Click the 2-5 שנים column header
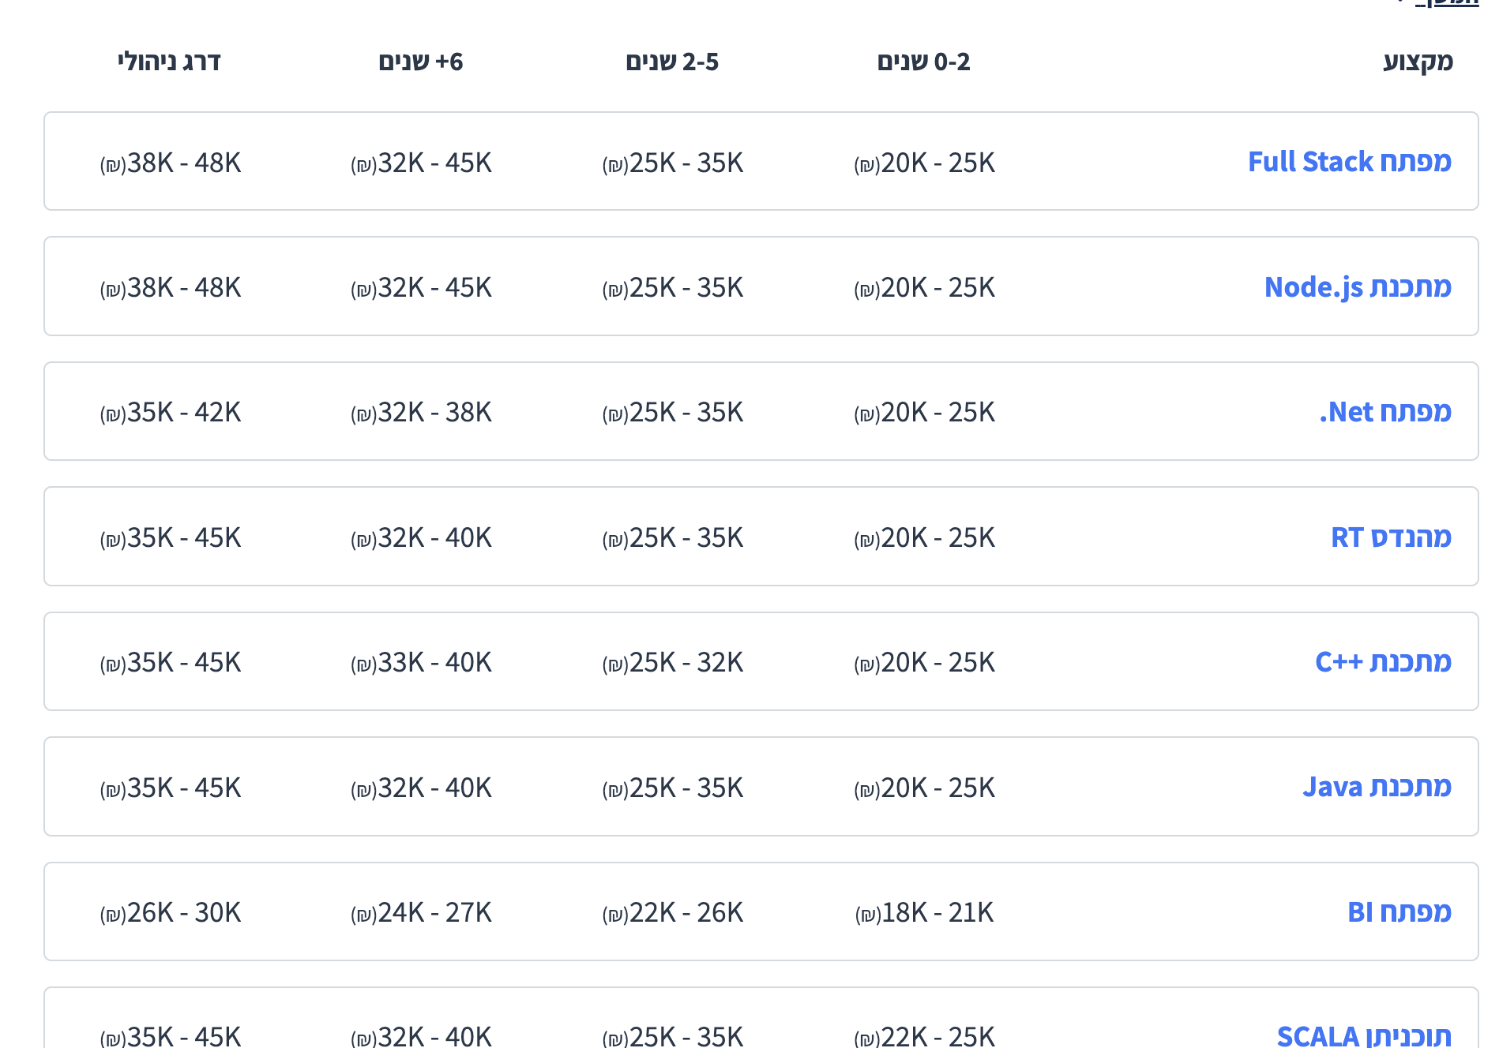1499x1048 pixels. pos(672,62)
